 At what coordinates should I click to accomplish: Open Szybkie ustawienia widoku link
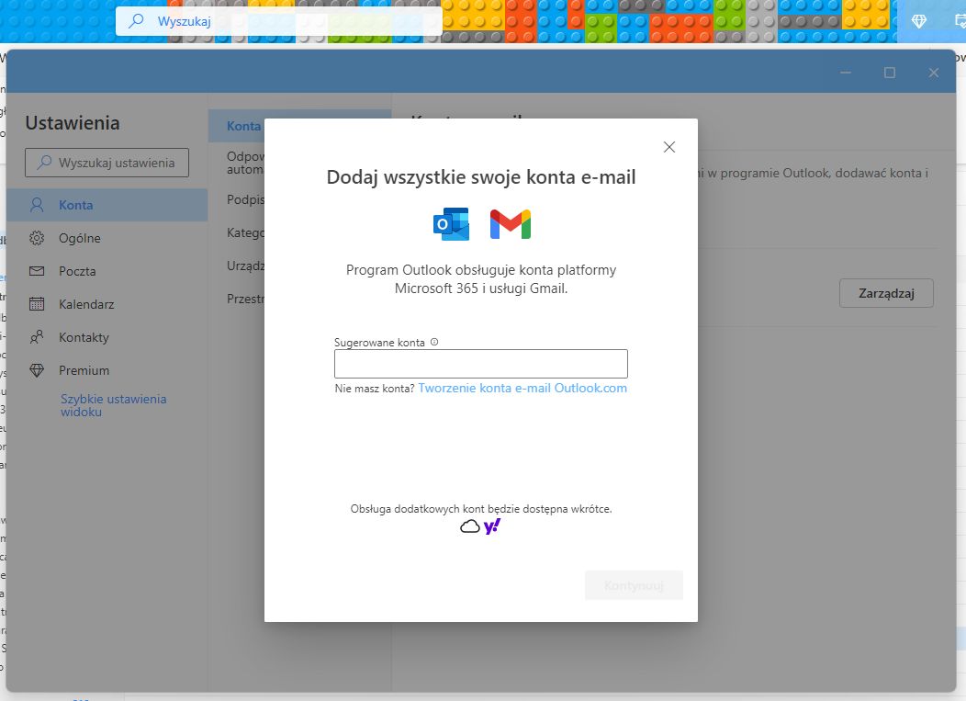(113, 405)
